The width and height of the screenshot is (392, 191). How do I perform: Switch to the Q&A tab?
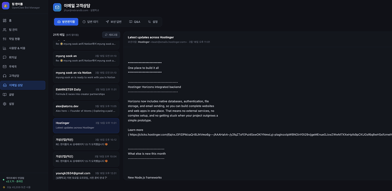tap(135, 22)
